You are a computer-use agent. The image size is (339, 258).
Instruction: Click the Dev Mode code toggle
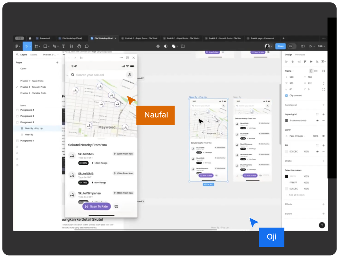[x=290, y=46]
